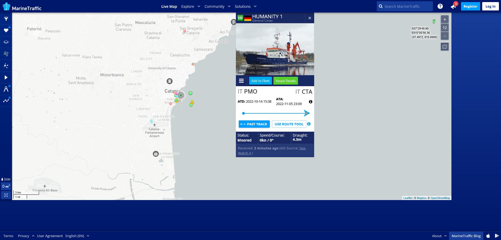Image resolution: width=501 pixels, height=240 pixels.
Task: Click the grid icon beside HUMANITY 1
Action: click(240, 18)
